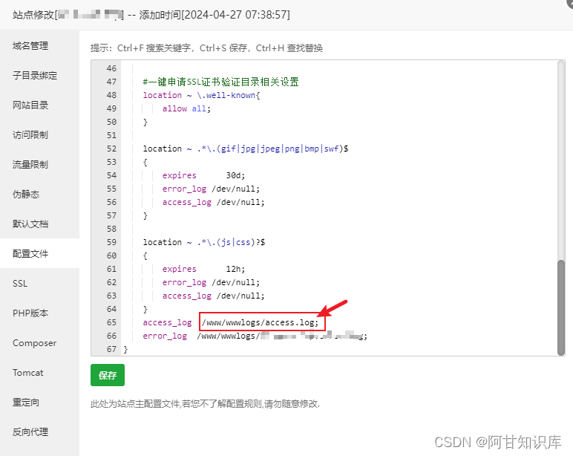Click empty line 58 in the editor

click(x=340, y=229)
